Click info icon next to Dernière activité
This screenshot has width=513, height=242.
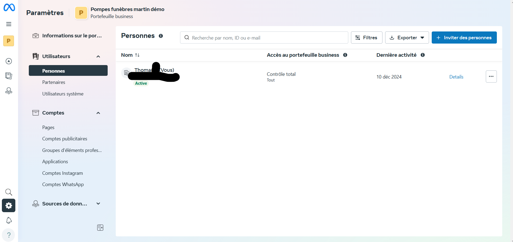[x=423, y=55]
